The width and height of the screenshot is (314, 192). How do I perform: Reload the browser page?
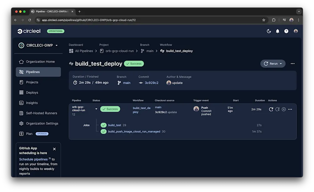pyautogui.click(x=30, y=20)
